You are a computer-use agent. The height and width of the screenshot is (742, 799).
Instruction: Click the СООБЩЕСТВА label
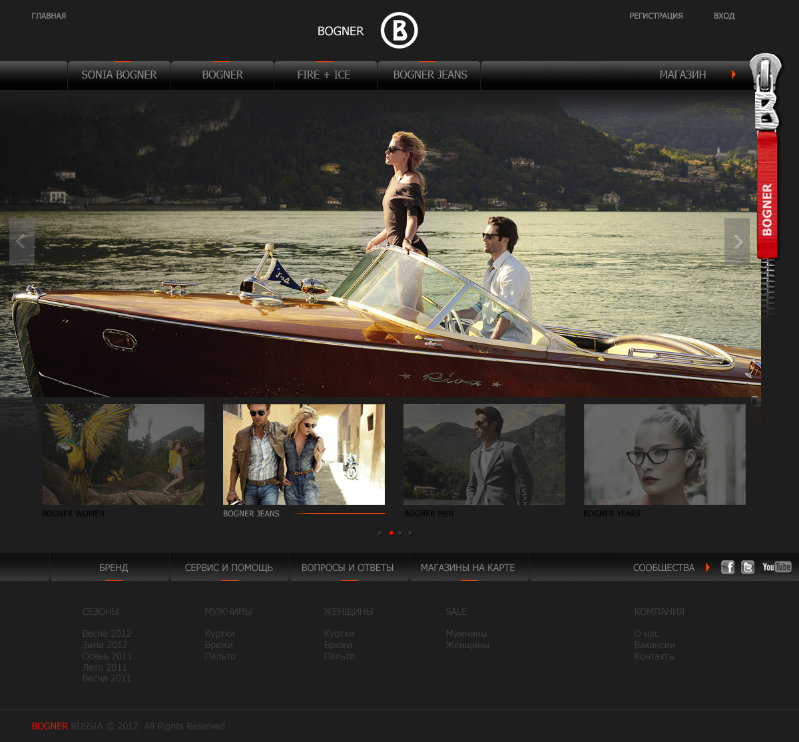coord(663,568)
